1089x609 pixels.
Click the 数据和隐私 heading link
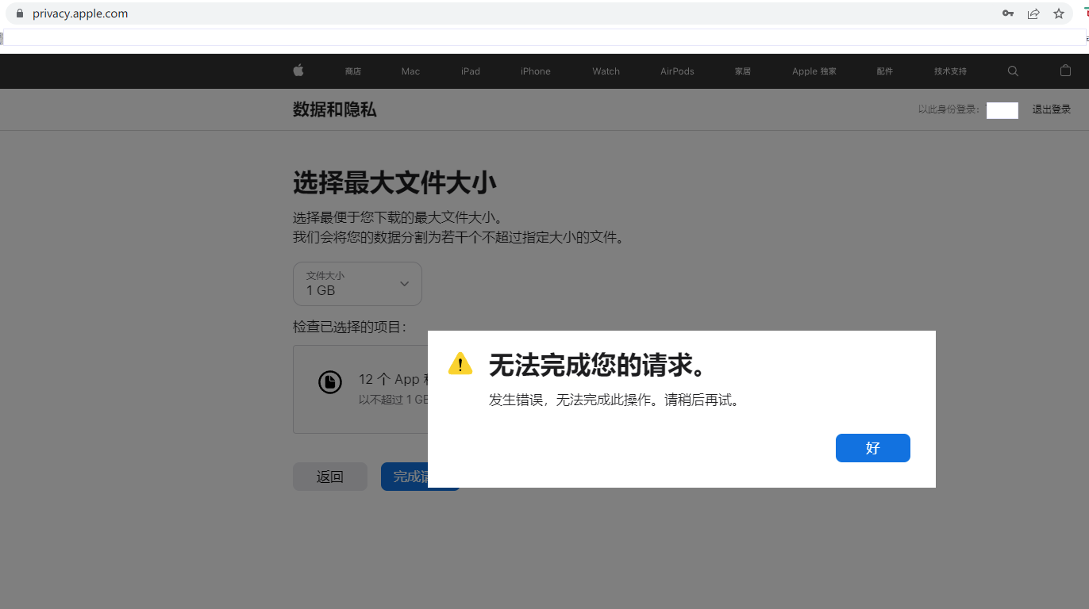[x=335, y=109]
